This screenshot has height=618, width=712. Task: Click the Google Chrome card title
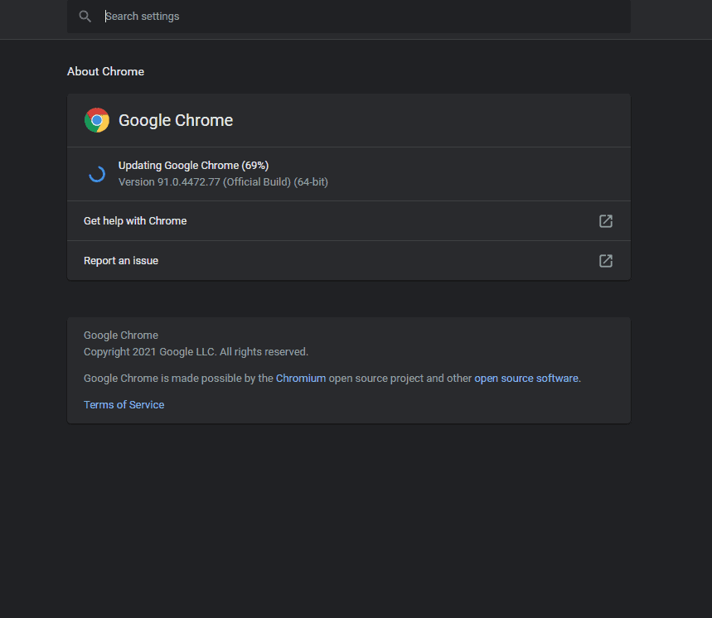click(176, 120)
